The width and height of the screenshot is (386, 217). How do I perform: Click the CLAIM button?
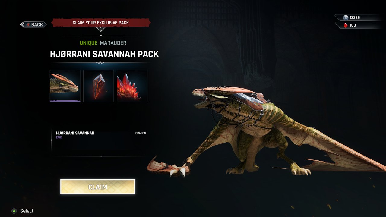(98, 187)
